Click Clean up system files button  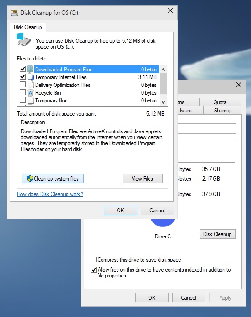point(53,179)
